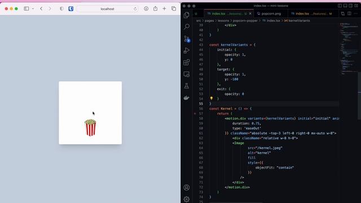Open a new tab in Safari
This screenshot has height=203, width=361.
pos(164,9)
